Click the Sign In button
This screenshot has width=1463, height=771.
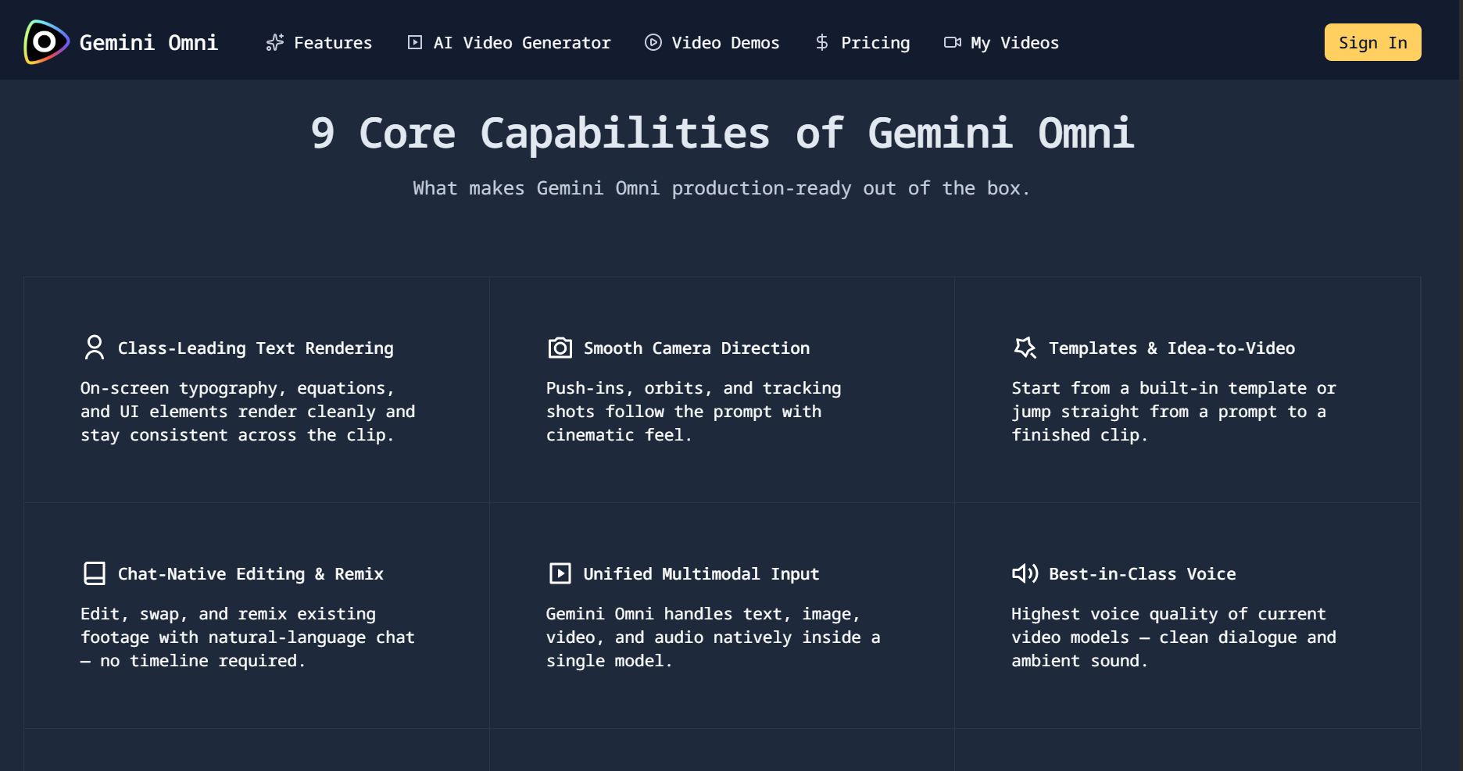pyautogui.click(x=1372, y=42)
